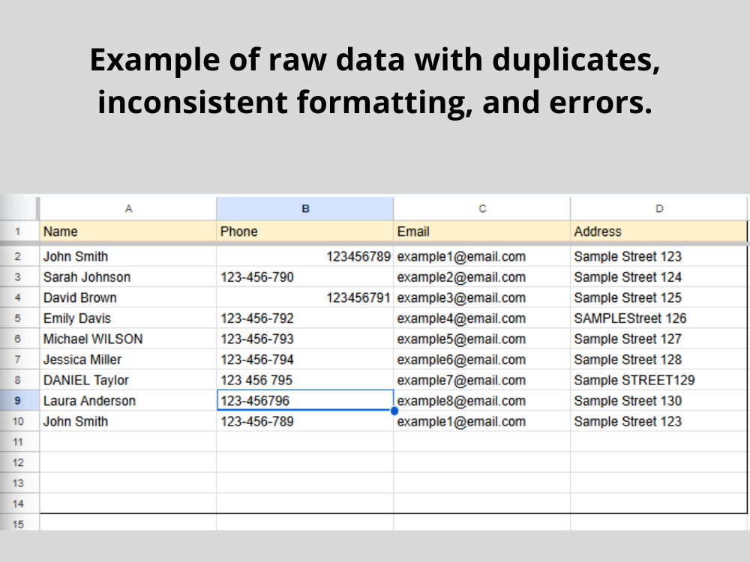Select column C header
The width and height of the screenshot is (750, 562).
(482, 208)
